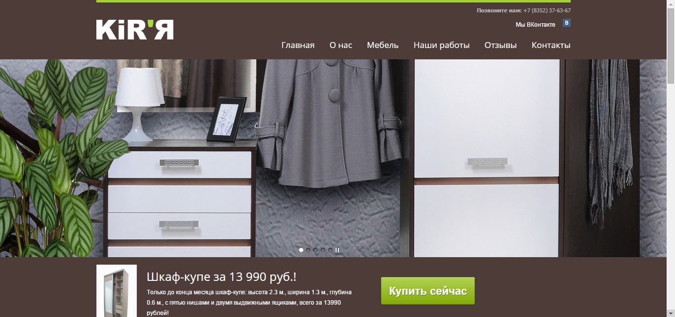Click the KiR'Я logo
The image size is (675, 317).
[x=135, y=30]
